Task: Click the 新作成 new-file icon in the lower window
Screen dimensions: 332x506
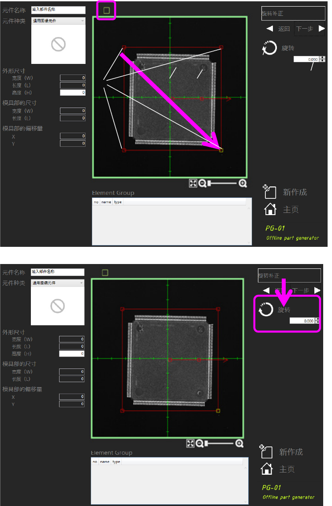Action: pyautogui.click(x=266, y=451)
